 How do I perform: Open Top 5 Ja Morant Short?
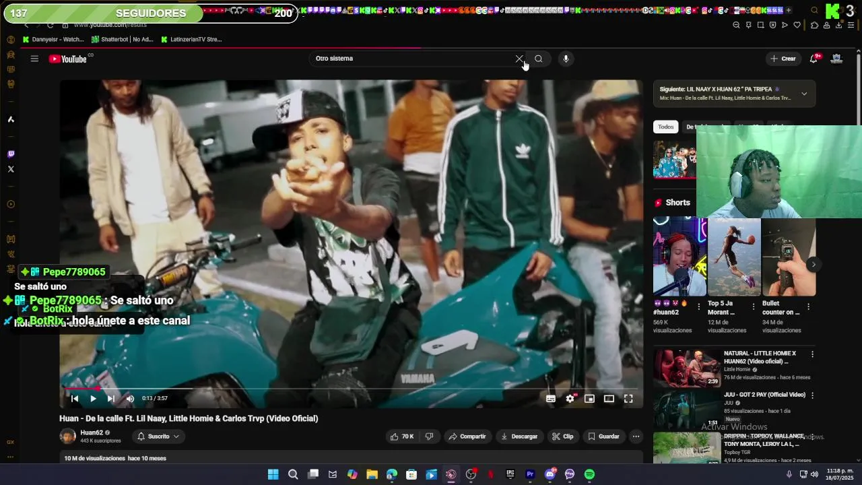coord(734,257)
